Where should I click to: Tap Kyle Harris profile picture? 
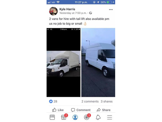click(53, 11)
